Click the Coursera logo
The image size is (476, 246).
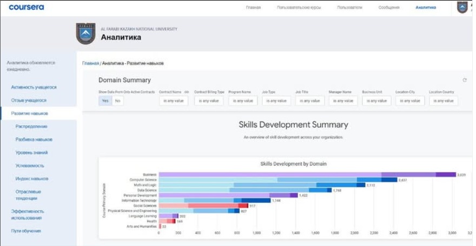pyautogui.click(x=27, y=7)
